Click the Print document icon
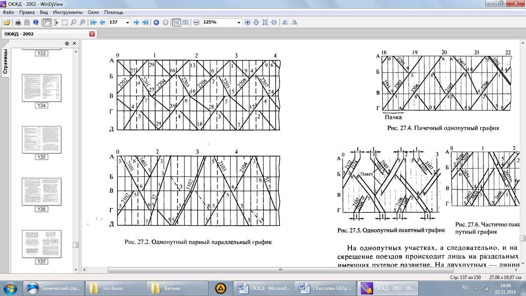Image resolution: width=526 pixels, height=296 pixels. (18, 22)
